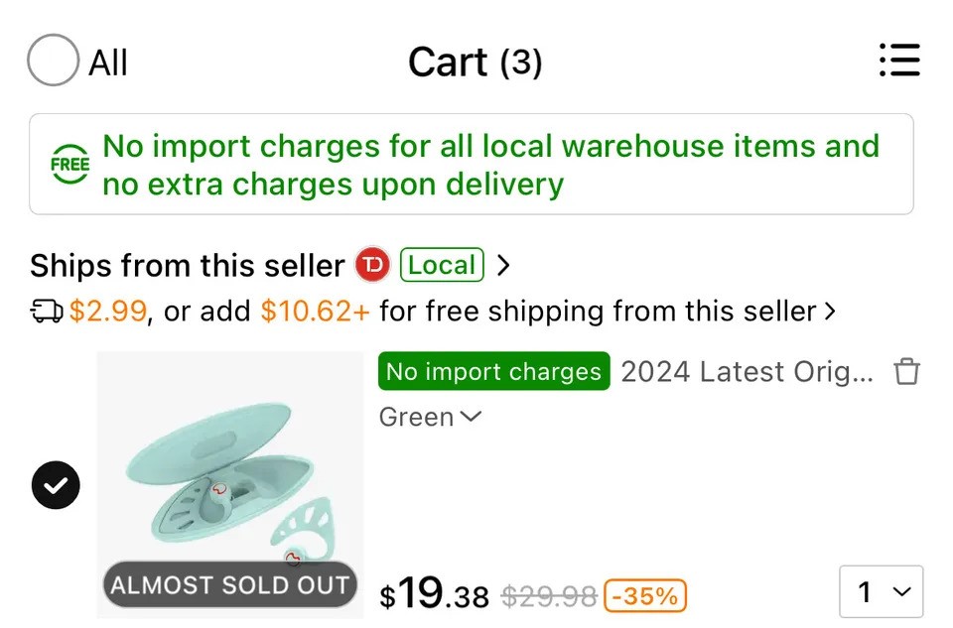Select all cart items with All circle
Viewport: 953px width, 628px height.
tap(53, 62)
